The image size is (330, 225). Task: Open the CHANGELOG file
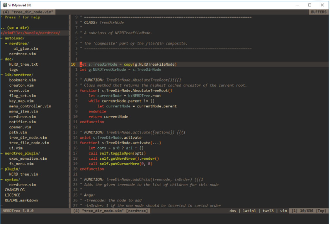[15, 190]
